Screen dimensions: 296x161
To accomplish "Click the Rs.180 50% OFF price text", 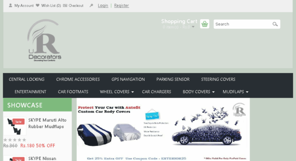I will (38, 145).
